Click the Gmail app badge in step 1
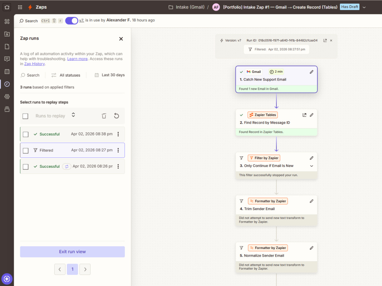 [253, 72]
